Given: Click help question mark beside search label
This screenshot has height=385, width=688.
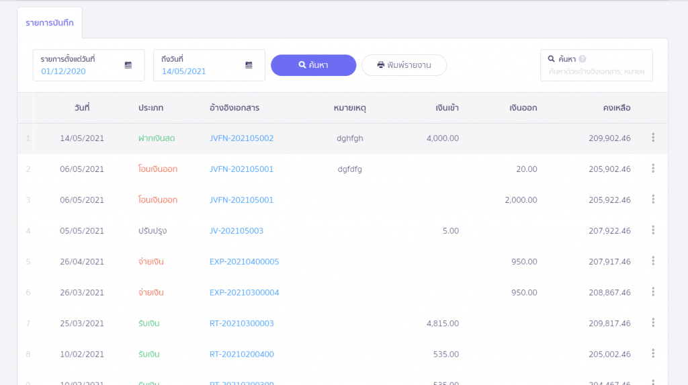Looking at the screenshot, I should pos(583,59).
